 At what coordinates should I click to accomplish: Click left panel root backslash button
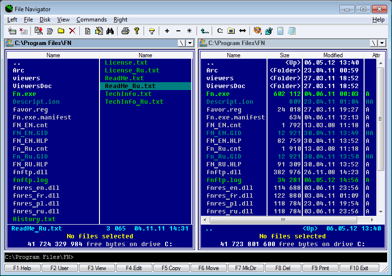click(182, 43)
